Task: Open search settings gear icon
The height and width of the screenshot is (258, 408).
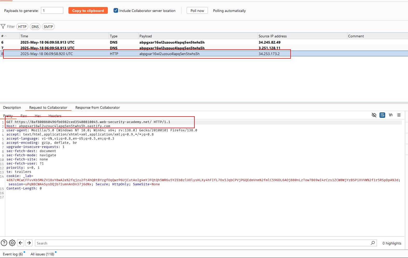Action: [x=12, y=243]
